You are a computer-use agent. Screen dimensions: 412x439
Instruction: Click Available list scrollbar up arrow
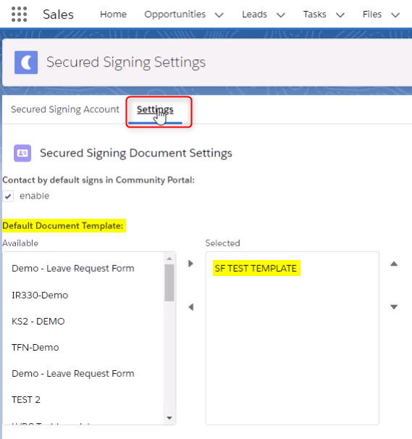point(169,259)
